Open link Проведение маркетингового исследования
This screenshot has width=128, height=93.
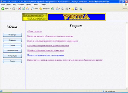[x=46, y=55]
